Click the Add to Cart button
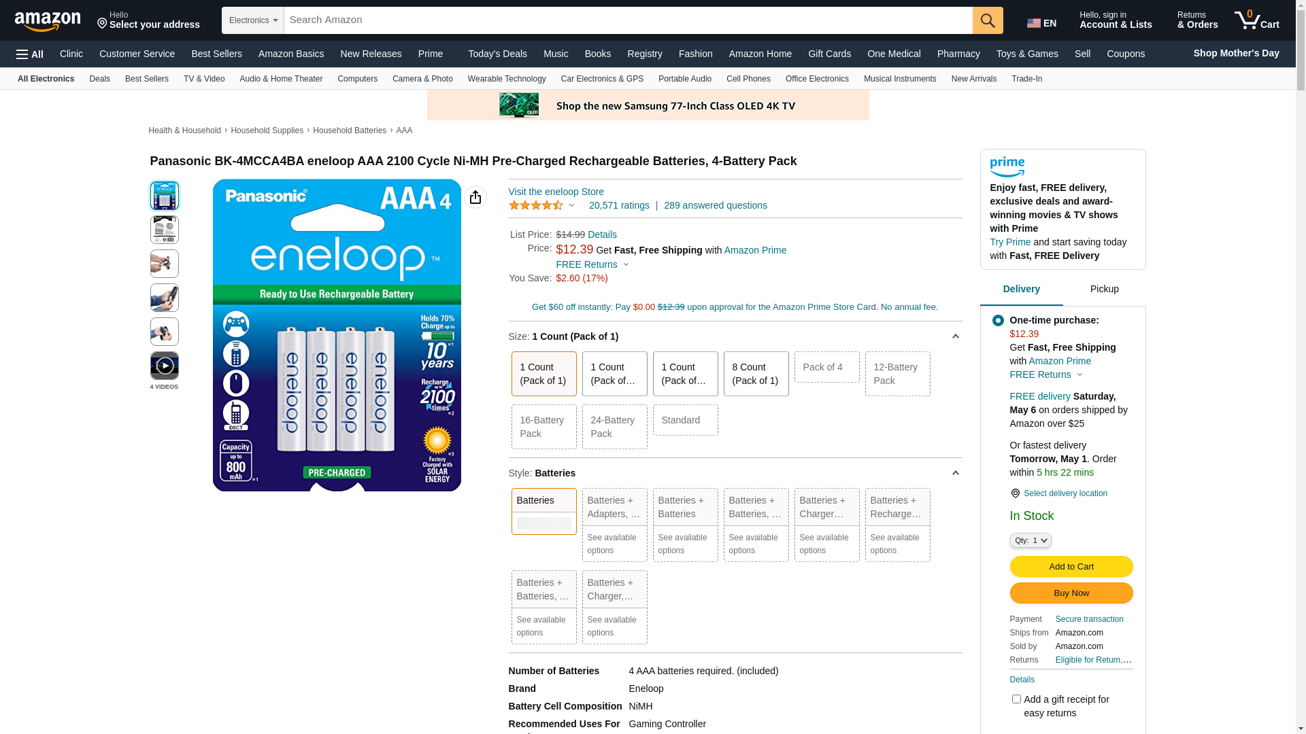The image size is (1306, 734). coord(1071,567)
